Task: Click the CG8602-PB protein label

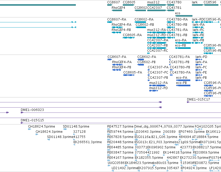Action: pos(146,62)
